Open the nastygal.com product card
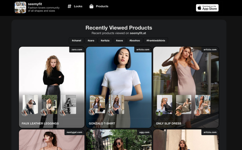This screenshot has width=242, height=150. (52, 140)
